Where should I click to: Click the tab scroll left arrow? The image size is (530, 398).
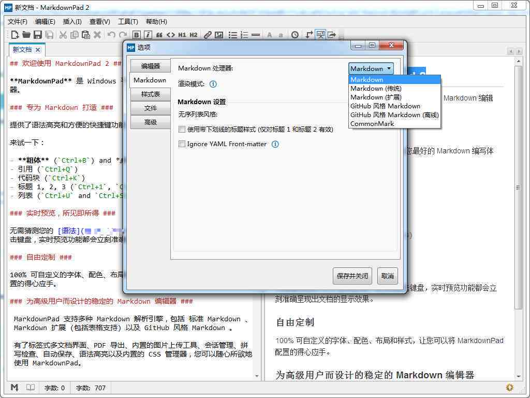pyautogui.click(x=511, y=51)
